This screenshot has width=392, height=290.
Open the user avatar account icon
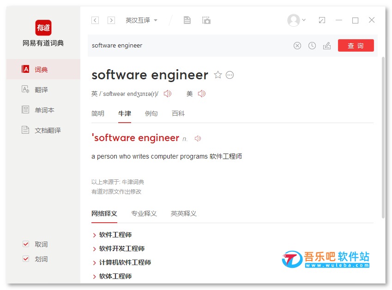tap(294, 20)
